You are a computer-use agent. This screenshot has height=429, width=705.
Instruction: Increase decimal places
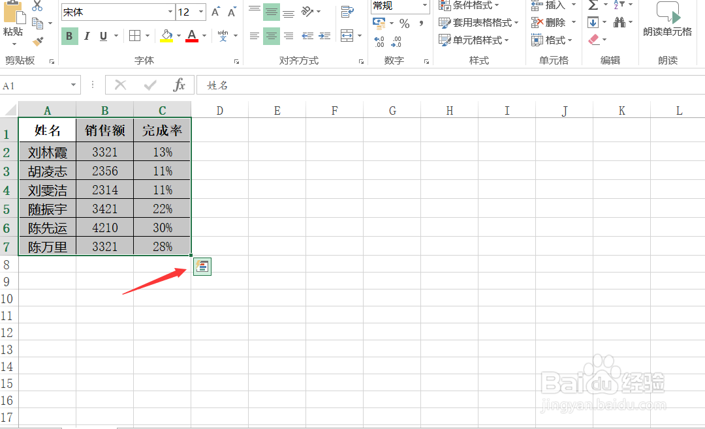point(379,42)
